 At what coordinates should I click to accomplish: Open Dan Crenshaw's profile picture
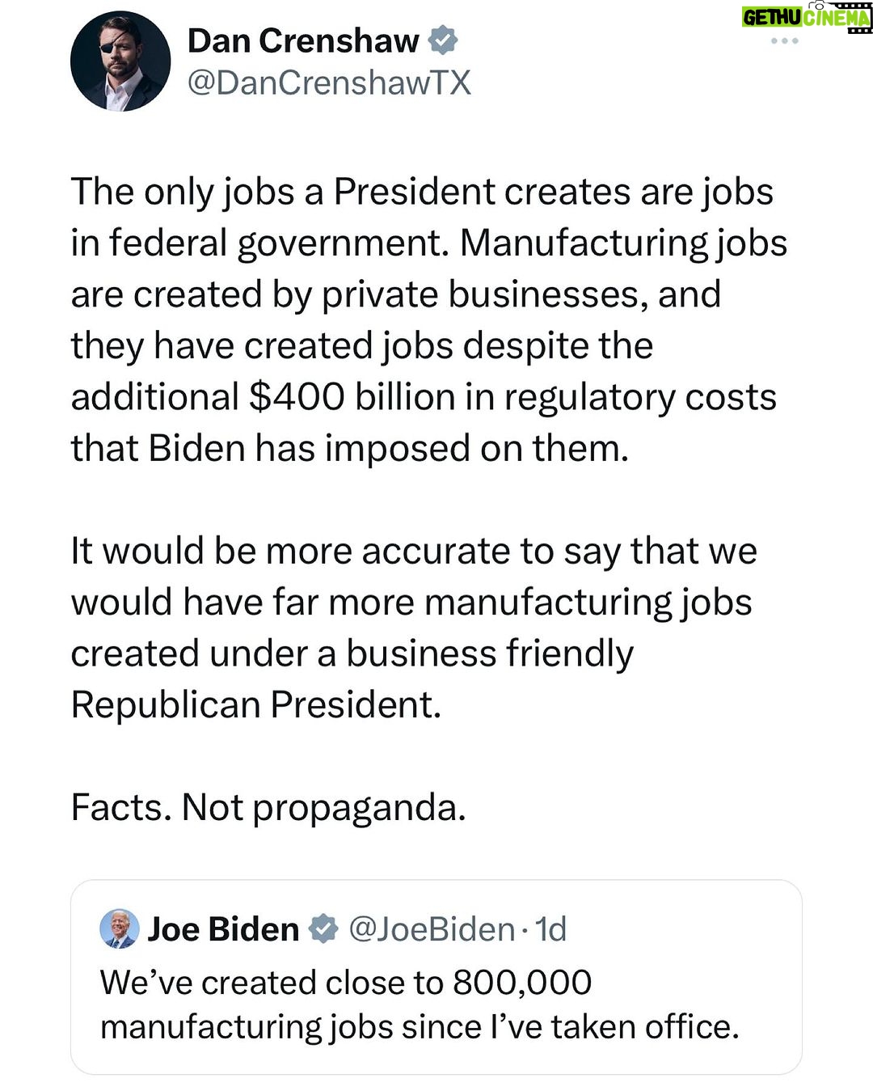[120, 61]
